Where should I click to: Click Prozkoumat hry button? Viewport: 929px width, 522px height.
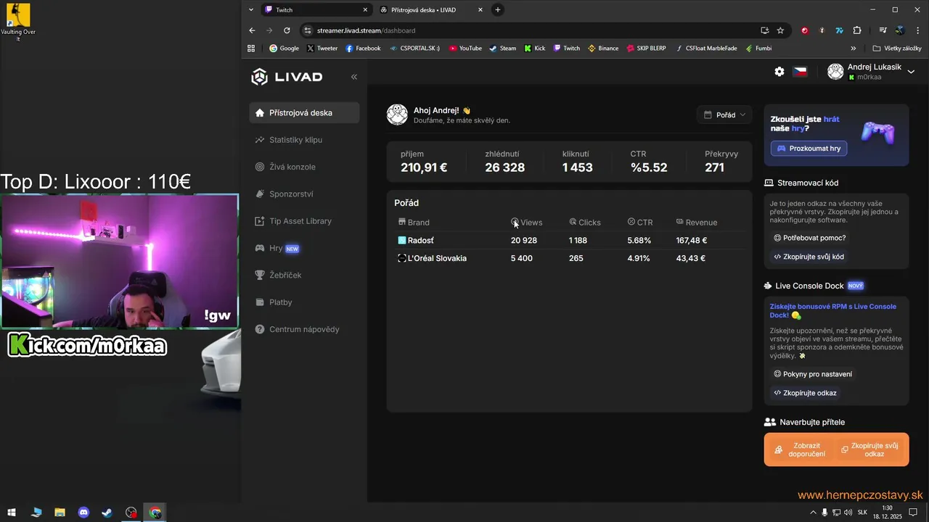809,149
